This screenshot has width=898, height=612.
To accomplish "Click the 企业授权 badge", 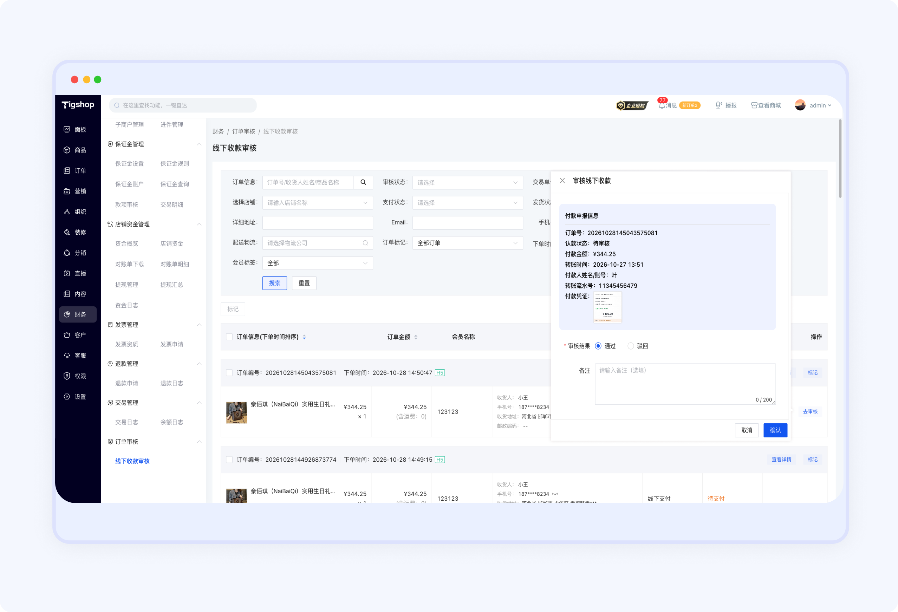I will [x=632, y=105].
